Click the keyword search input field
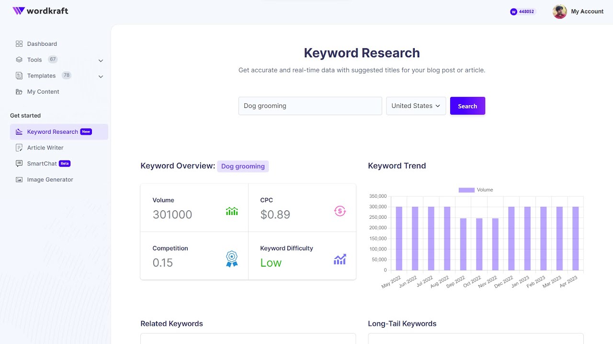Screen dimensions: 613x344 coord(310,106)
